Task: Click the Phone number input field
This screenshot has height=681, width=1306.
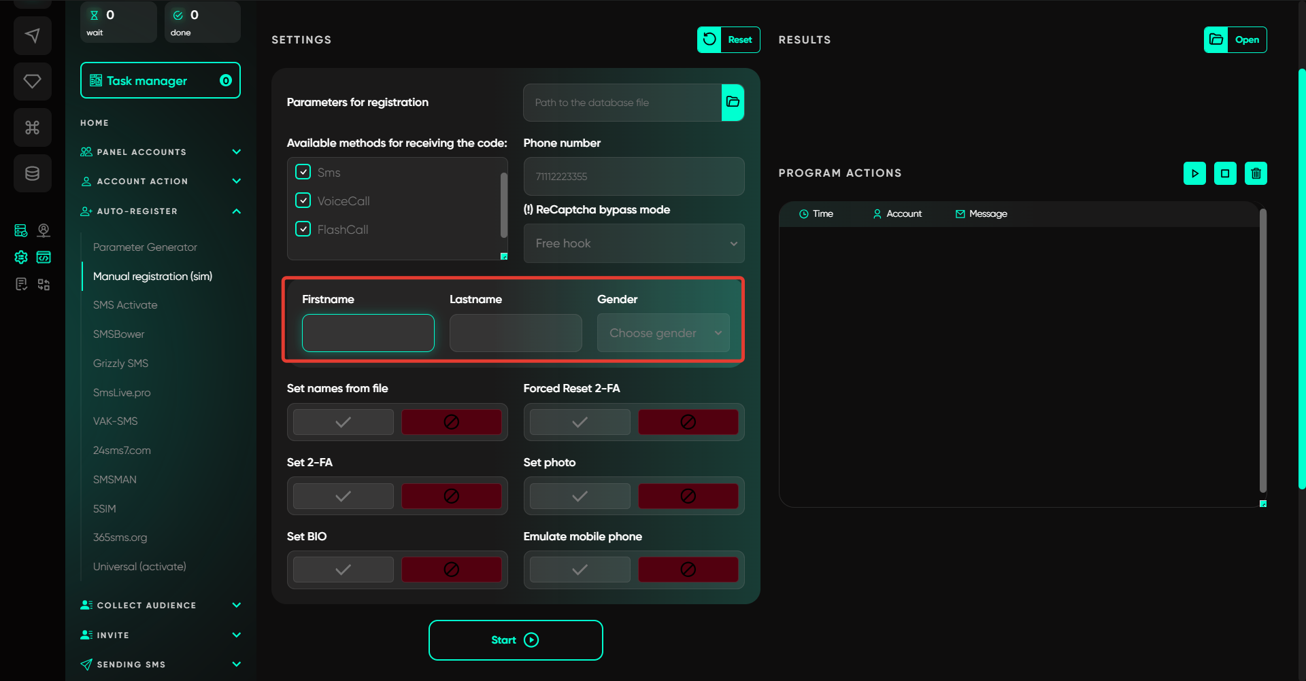Action: (633, 177)
